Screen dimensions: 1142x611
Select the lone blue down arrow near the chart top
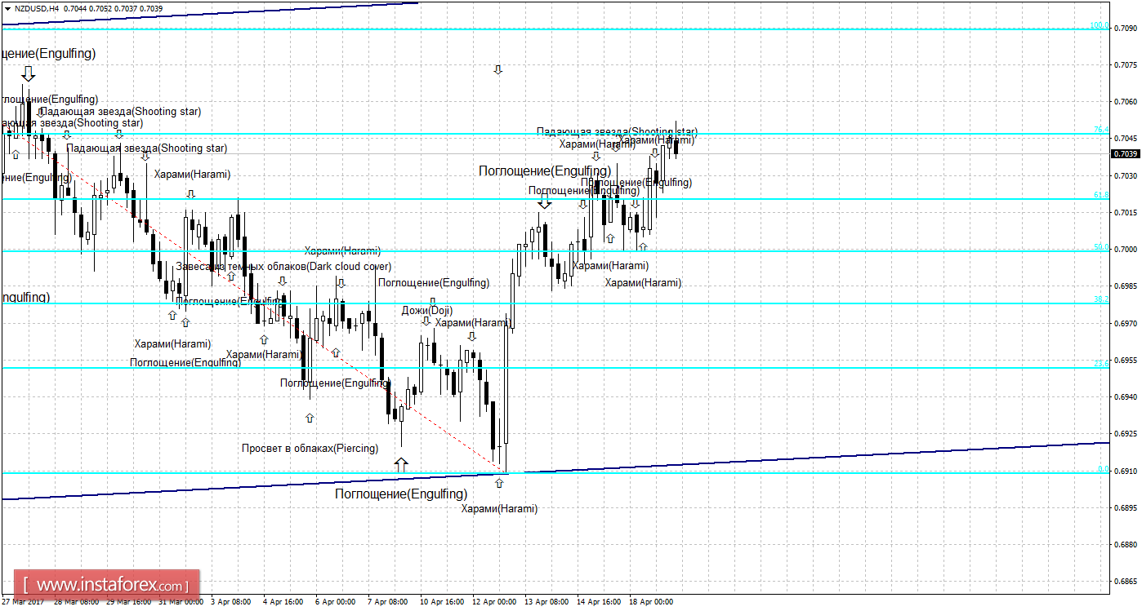(497, 70)
